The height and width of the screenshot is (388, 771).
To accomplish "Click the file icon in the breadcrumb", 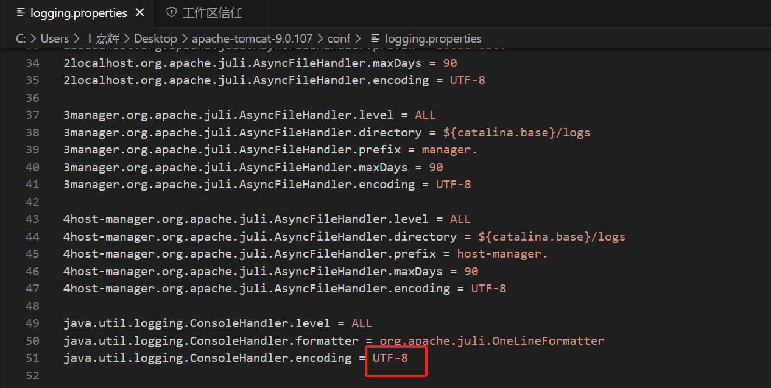I will 375,38.
